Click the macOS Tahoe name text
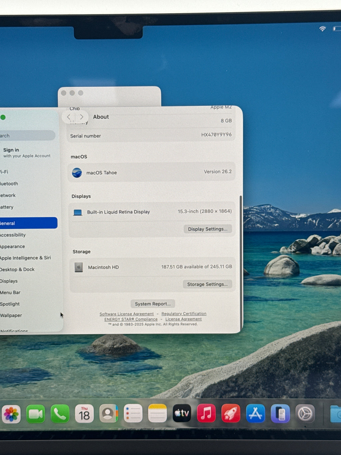Viewport: 341px width, 455px height. 102,173
